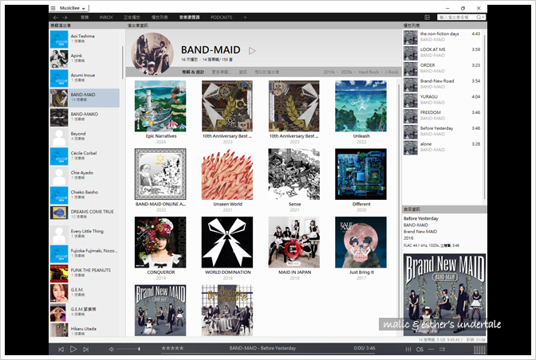Filter by the J-Rock genre tag
This screenshot has height=360, width=536.
(392, 72)
